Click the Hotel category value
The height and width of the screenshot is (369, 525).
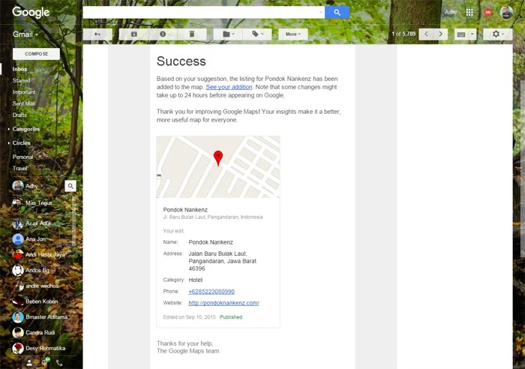tap(196, 280)
